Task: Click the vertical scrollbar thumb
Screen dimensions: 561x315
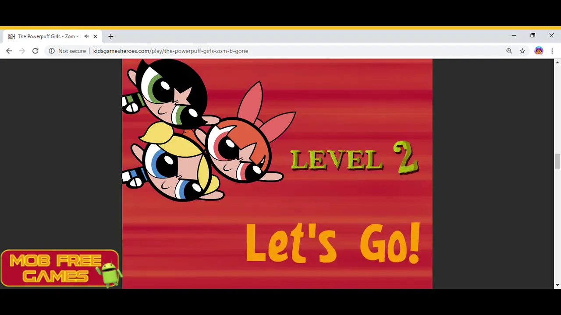Action: click(x=557, y=161)
